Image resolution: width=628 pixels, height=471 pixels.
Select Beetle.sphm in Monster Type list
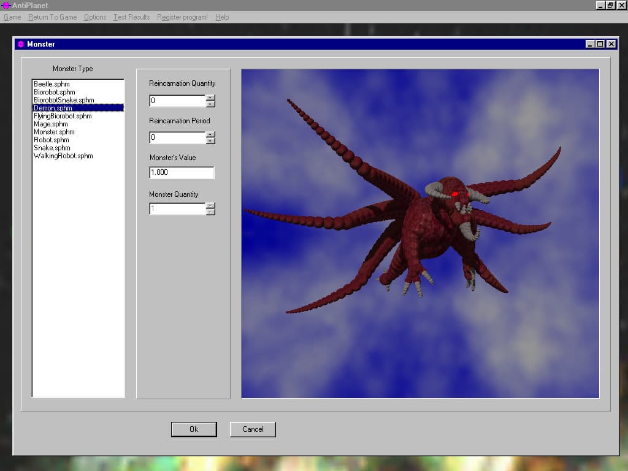click(x=78, y=84)
